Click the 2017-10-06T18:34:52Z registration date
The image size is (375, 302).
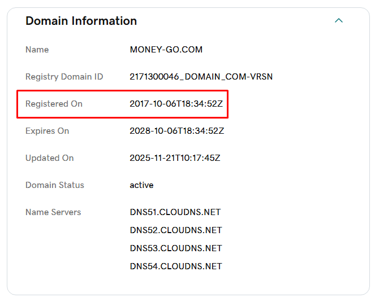(x=176, y=104)
